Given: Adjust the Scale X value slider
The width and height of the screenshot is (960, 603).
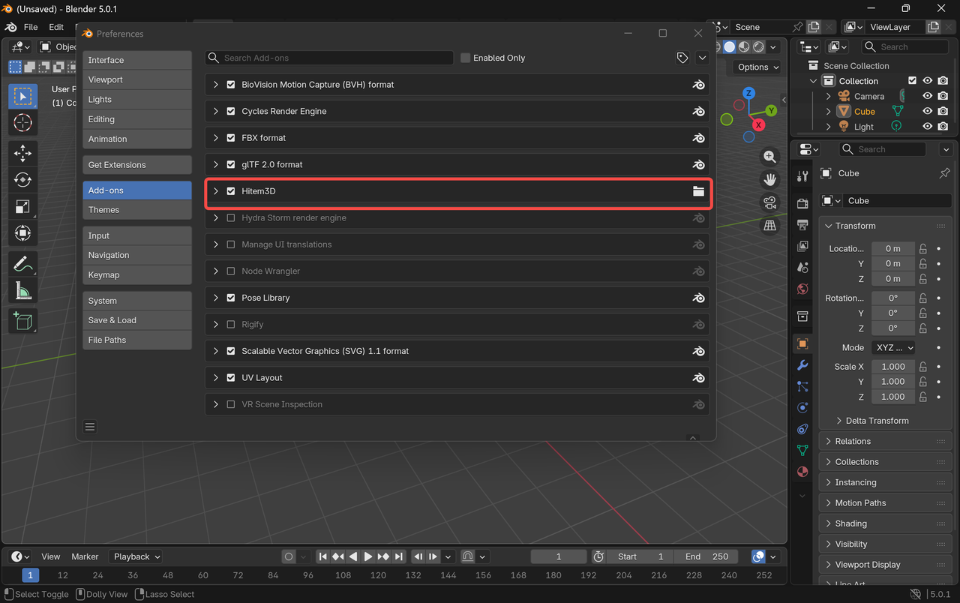Looking at the screenshot, I should [892, 366].
